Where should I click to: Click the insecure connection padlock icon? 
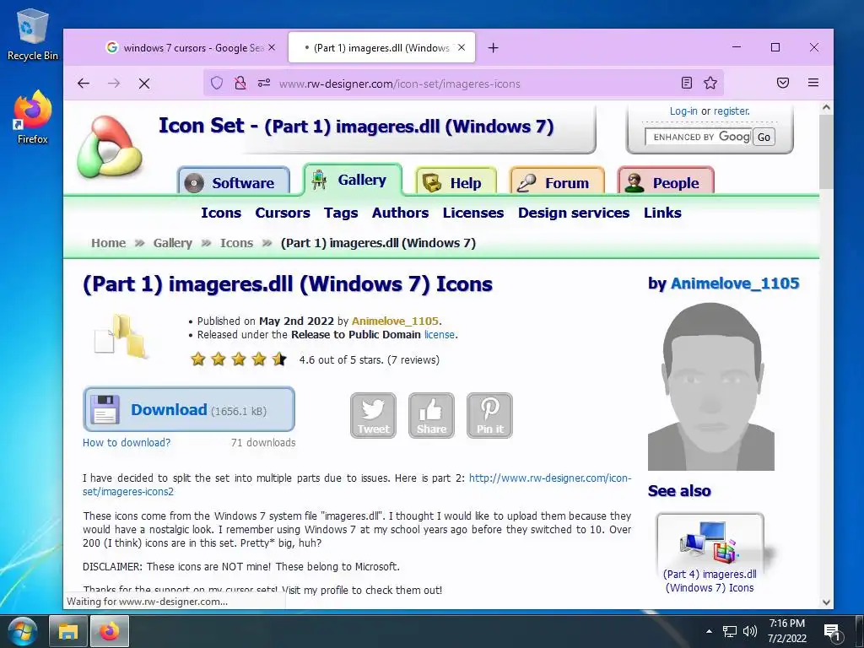pyautogui.click(x=240, y=84)
